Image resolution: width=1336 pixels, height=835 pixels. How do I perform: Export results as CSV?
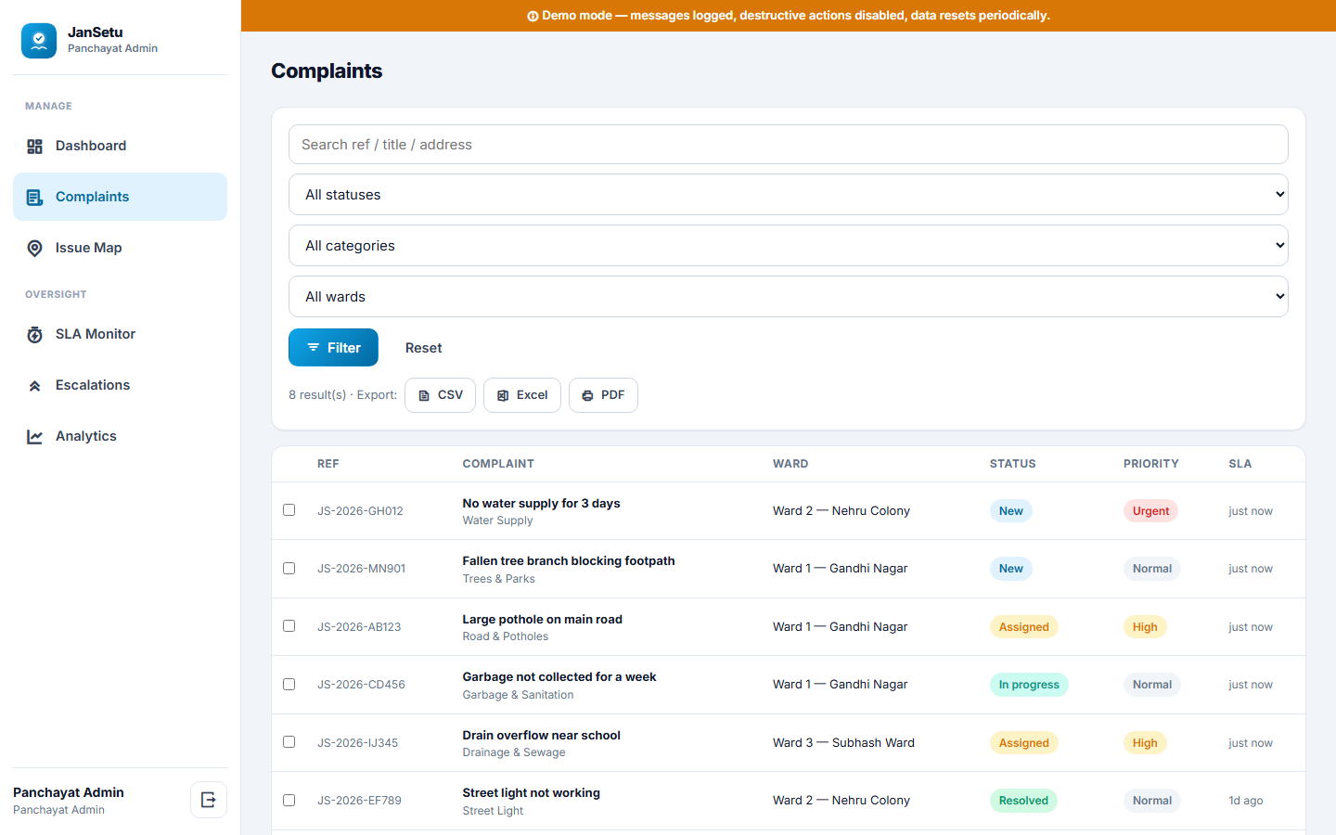pyautogui.click(x=440, y=395)
